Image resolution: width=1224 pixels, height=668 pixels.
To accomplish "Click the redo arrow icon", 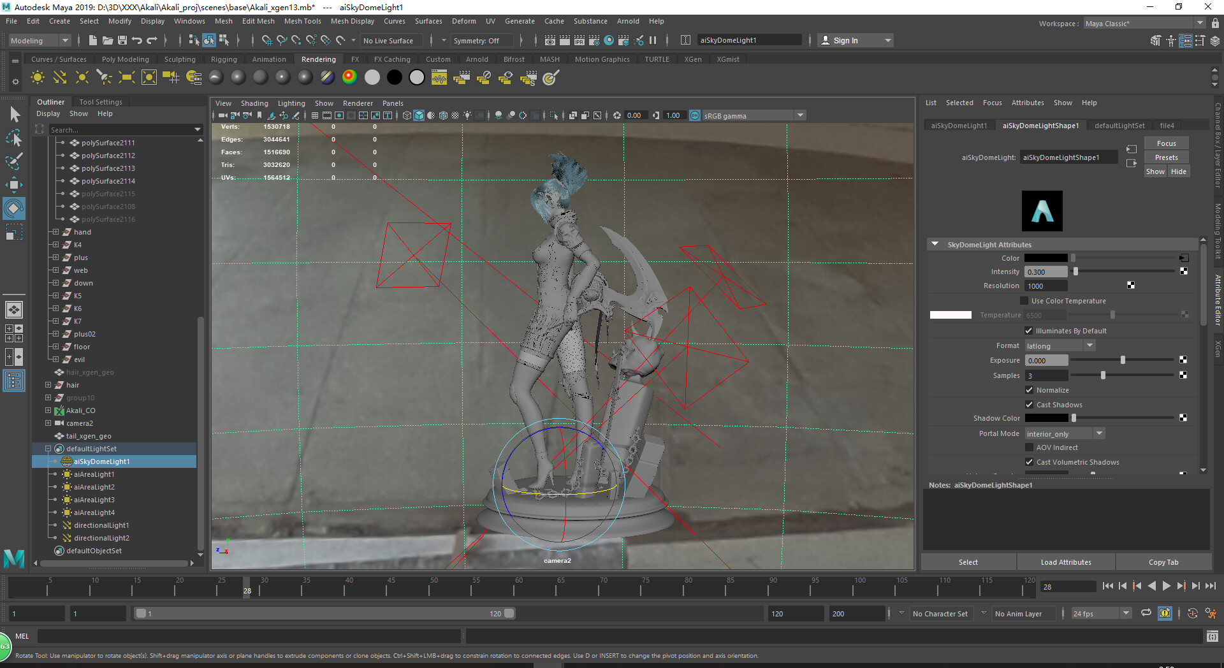I will [152, 40].
